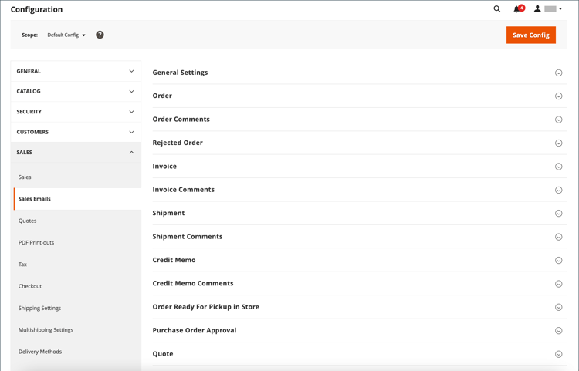Click the Invoice section circle arrow icon
579x371 pixels.
click(558, 167)
